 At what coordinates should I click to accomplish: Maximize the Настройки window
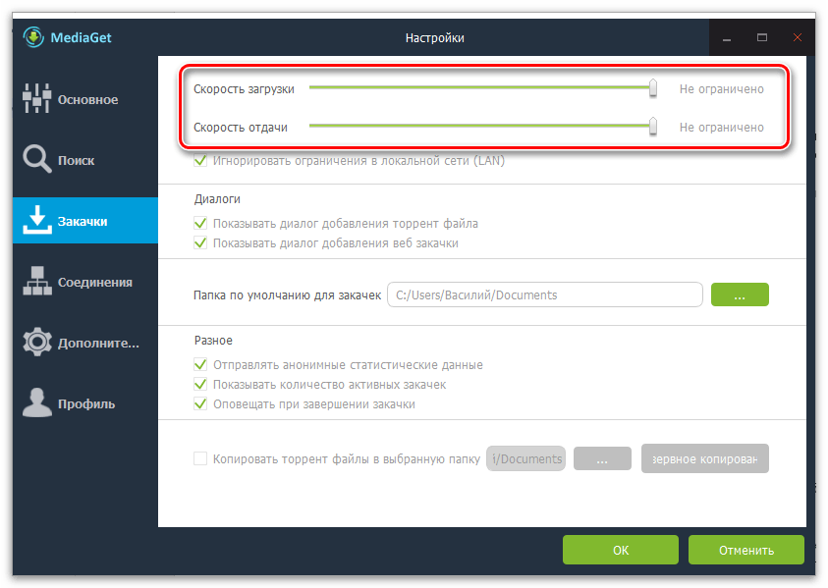click(762, 37)
